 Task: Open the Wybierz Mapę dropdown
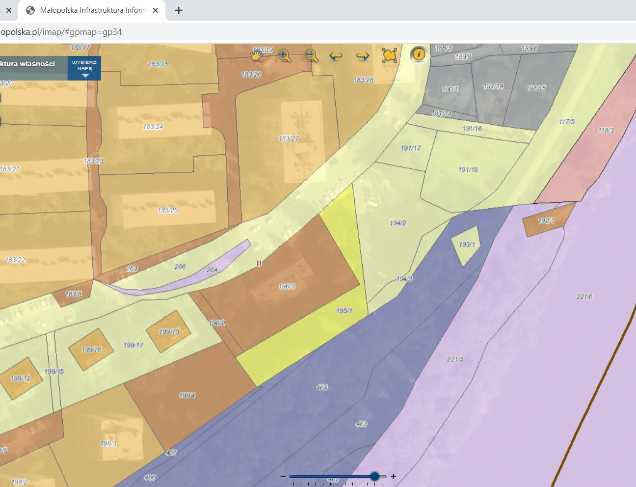click(84, 68)
